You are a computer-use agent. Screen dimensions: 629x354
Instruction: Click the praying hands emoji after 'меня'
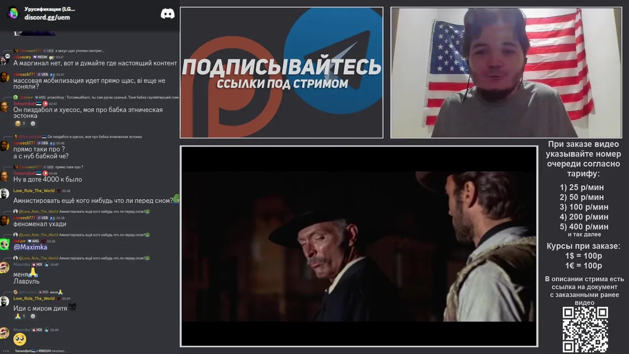[33, 272]
